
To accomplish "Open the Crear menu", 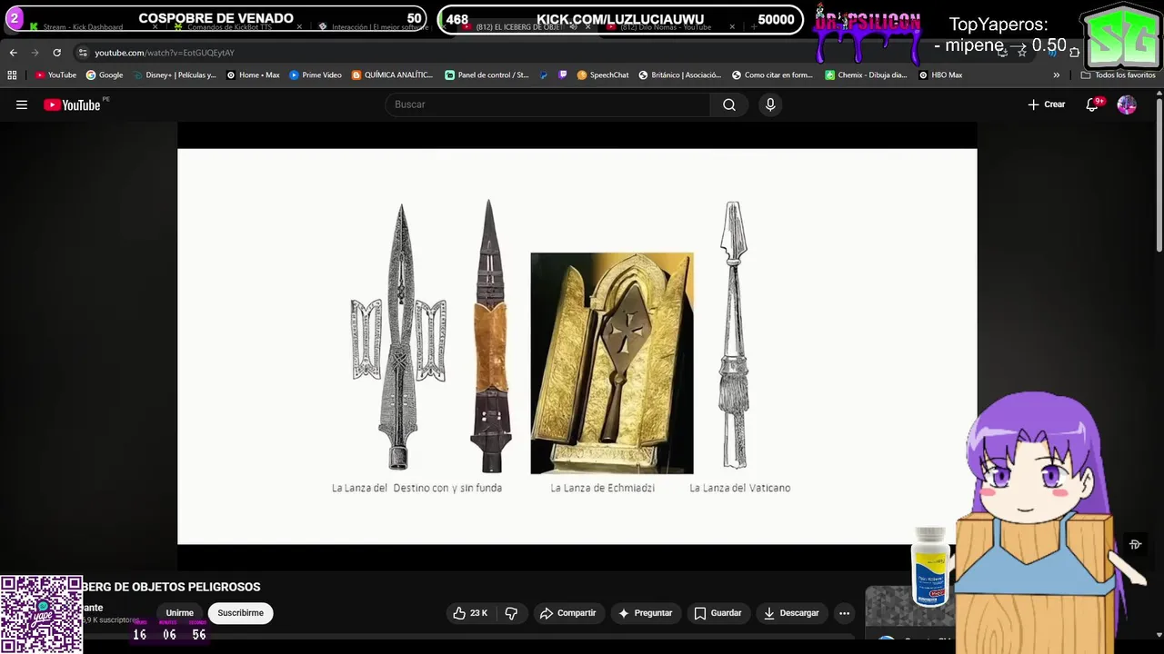I will coord(1047,104).
